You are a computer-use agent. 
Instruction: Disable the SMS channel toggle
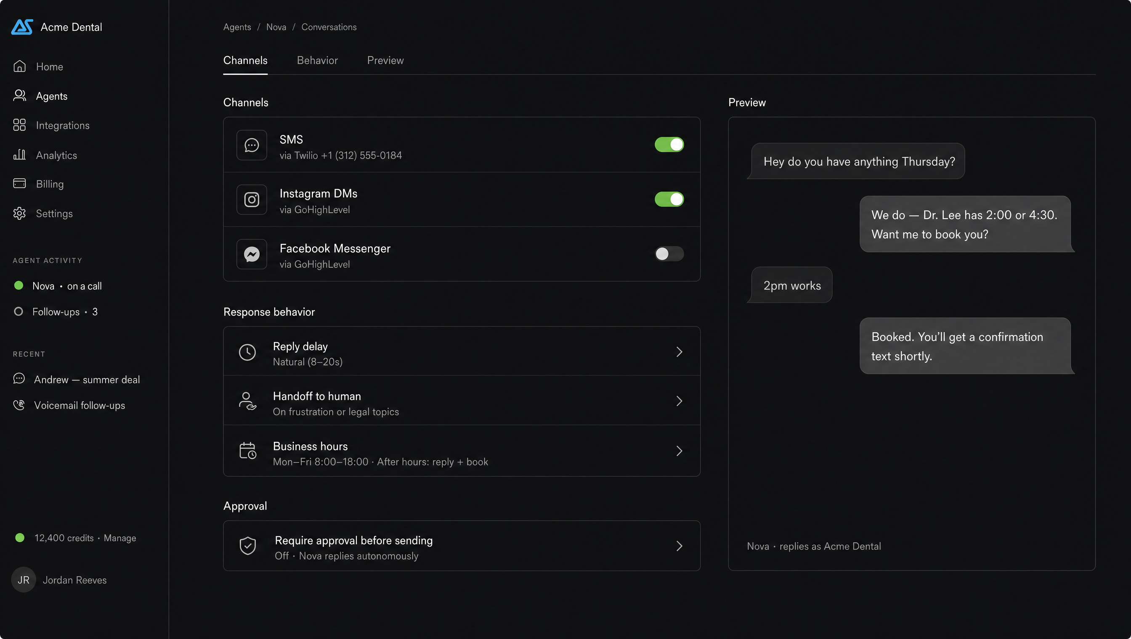(x=669, y=144)
